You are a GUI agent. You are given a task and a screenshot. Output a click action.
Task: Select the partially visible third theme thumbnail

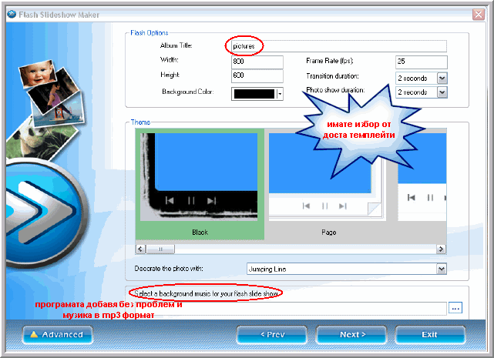422,177
